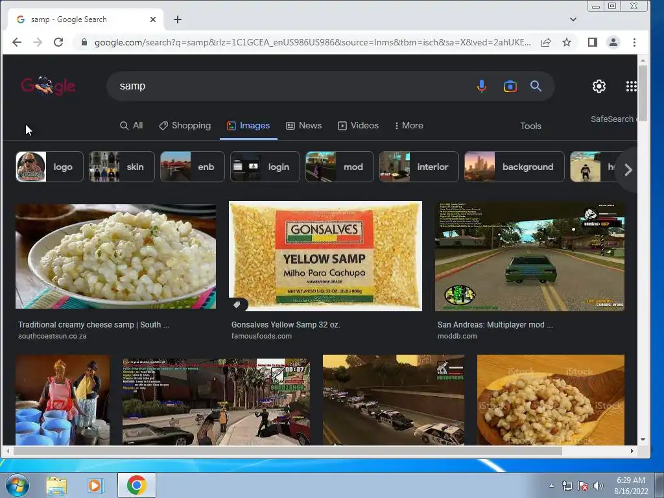
Task: Click the product tag icon on Gonsalves image
Action: (237, 305)
